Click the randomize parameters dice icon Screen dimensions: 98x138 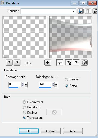(84, 63)
